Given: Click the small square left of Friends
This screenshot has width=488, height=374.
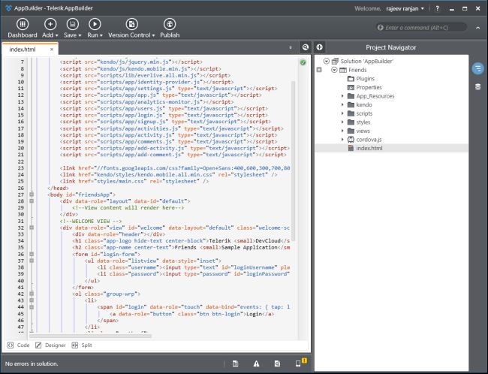Looking at the screenshot, I should [x=319, y=70].
